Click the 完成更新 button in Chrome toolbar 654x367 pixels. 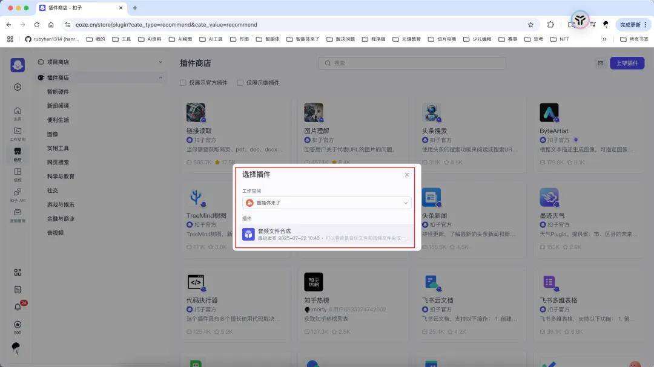tap(633, 25)
